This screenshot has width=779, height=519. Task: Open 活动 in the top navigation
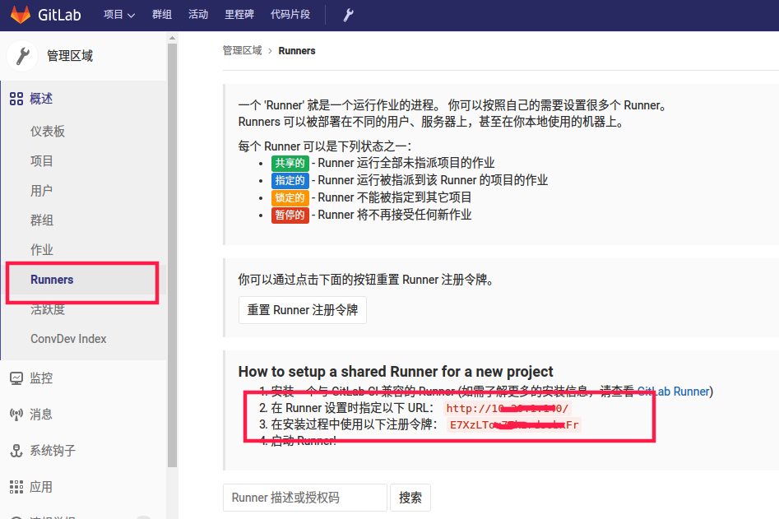click(x=198, y=15)
